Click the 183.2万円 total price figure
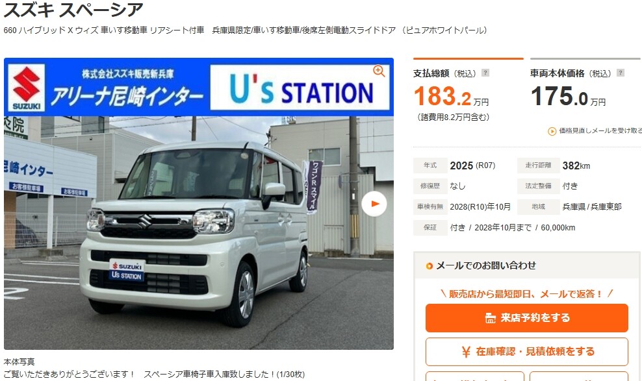This screenshot has height=381, width=642. (451, 97)
